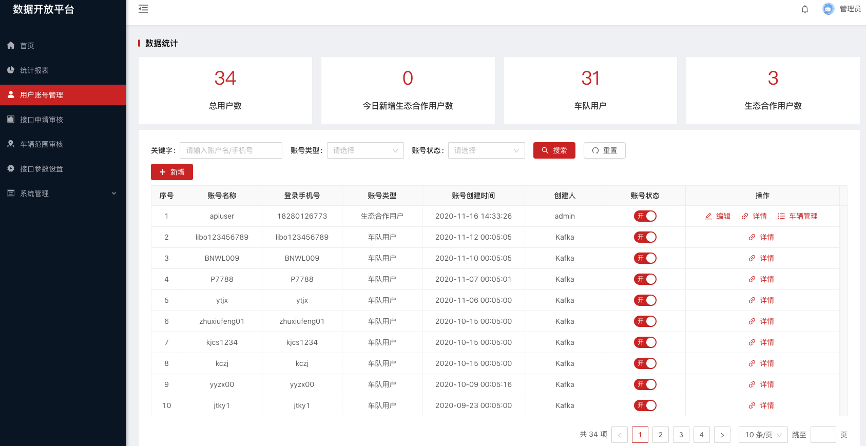Open the 10 条/页 page size selector
Viewport: 866px width, 446px height.
point(763,435)
